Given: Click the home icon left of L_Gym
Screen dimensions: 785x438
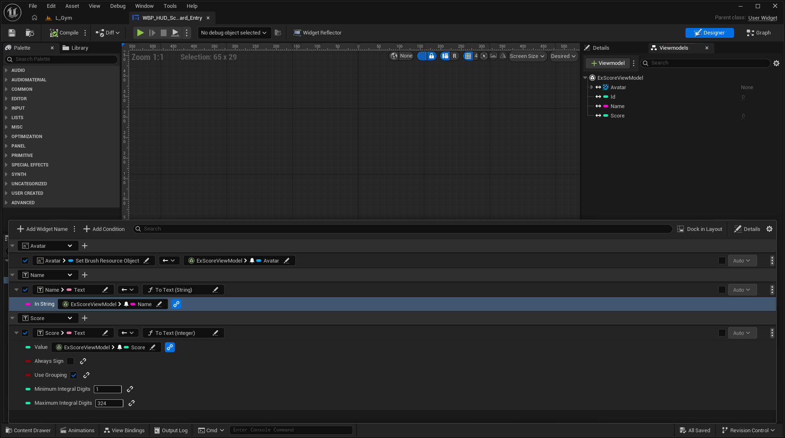Looking at the screenshot, I should click(x=35, y=18).
